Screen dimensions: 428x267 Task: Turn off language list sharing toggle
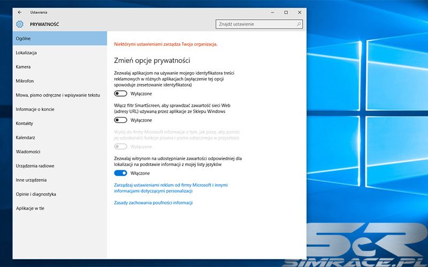(120, 174)
